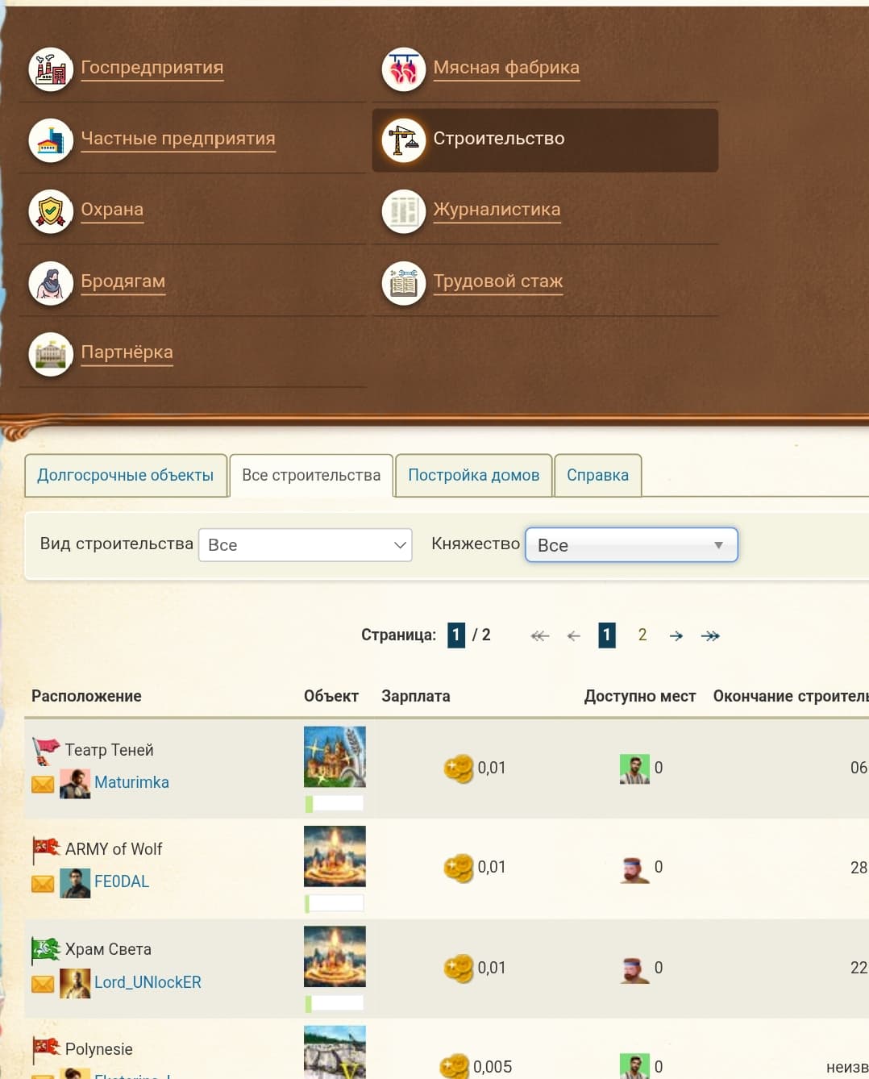Open the Бродягам vagrant icon
This screenshot has height=1079, width=869.
pyautogui.click(x=51, y=283)
